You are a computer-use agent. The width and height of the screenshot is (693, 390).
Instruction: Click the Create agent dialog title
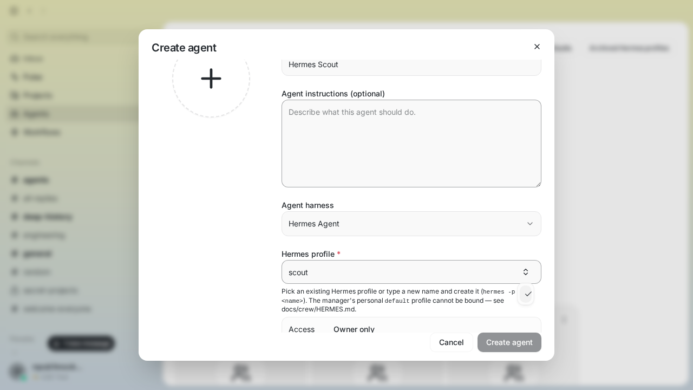click(184, 48)
